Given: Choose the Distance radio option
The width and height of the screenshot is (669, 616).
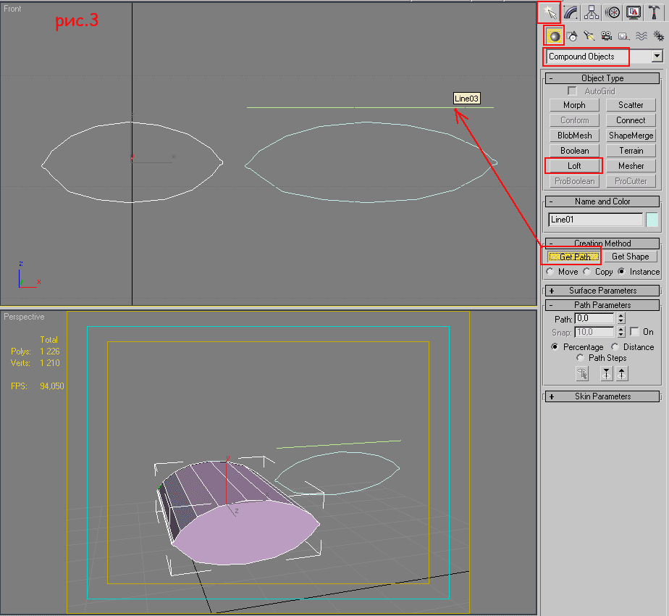Looking at the screenshot, I should click(615, 347).
